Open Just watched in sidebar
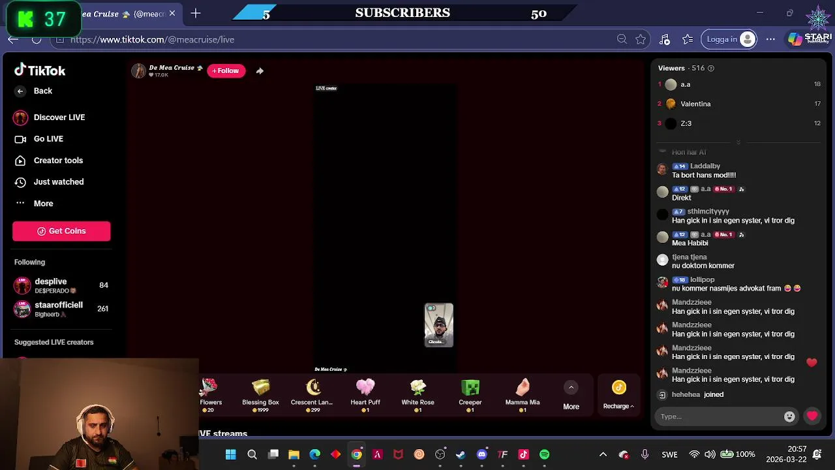This screenshot has width=835, height=470. tap(49, 182)
